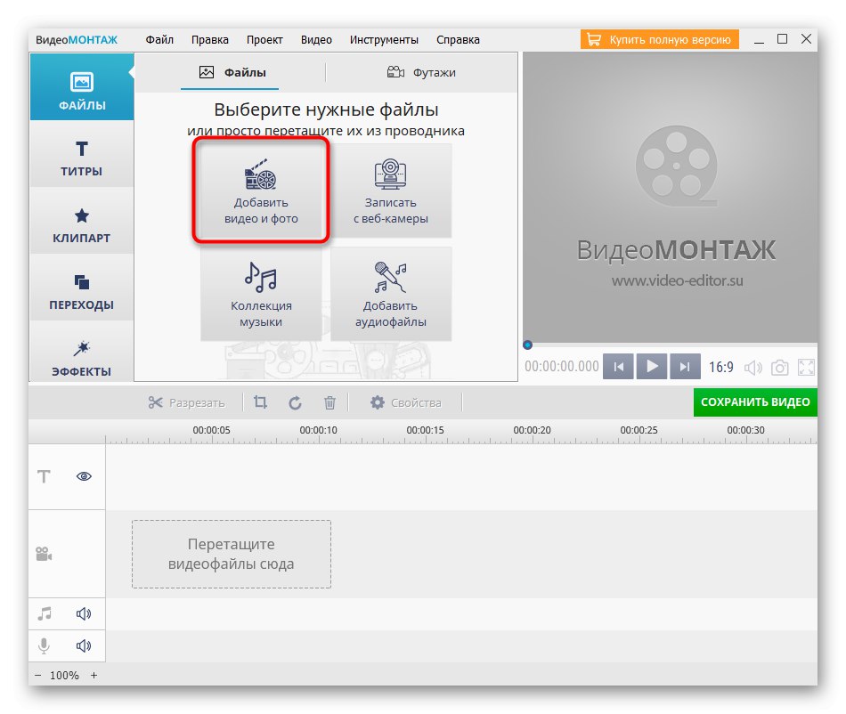Open the Инструменты menu
Image resolution: width=846 pixels, height=714 pixels.
click(x=384, y=40)
